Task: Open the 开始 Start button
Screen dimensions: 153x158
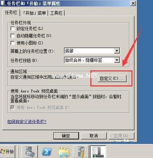Action: click(x=7, y=152)
